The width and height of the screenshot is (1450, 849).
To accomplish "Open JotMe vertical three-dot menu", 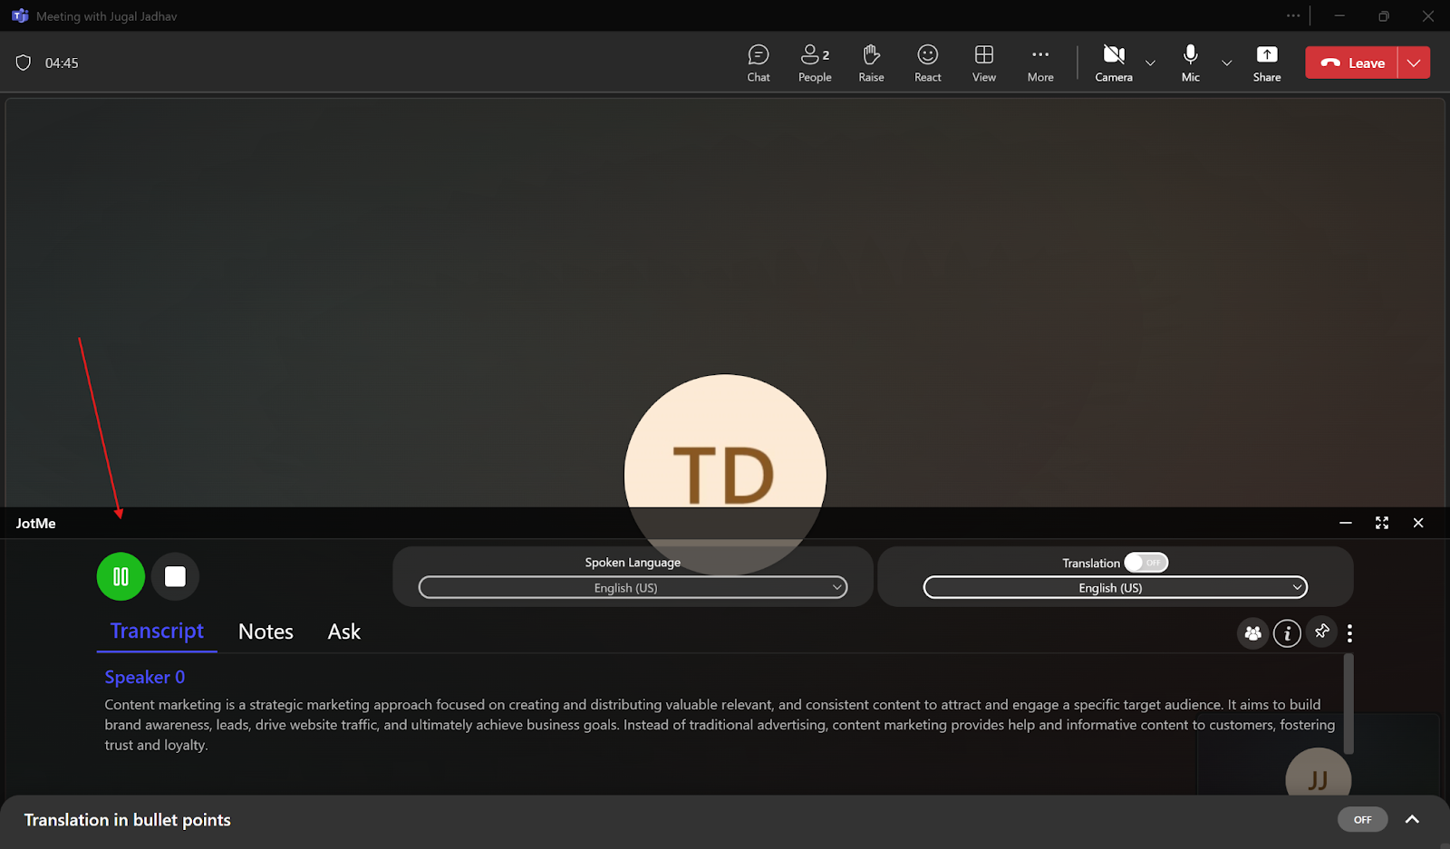I will click(x=1349, y=633).
